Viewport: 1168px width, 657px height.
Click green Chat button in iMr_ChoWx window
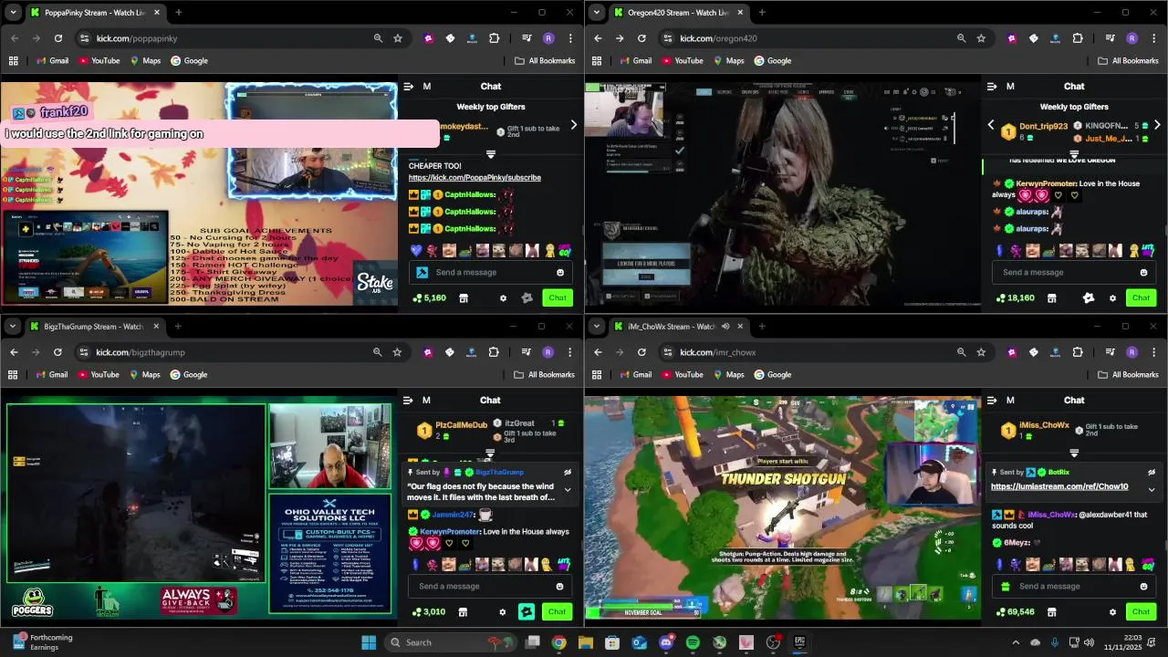click(x=1141, y=611)
